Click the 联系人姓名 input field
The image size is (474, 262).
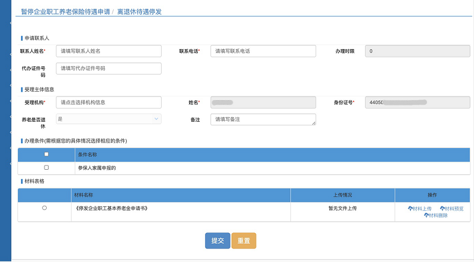109,51
